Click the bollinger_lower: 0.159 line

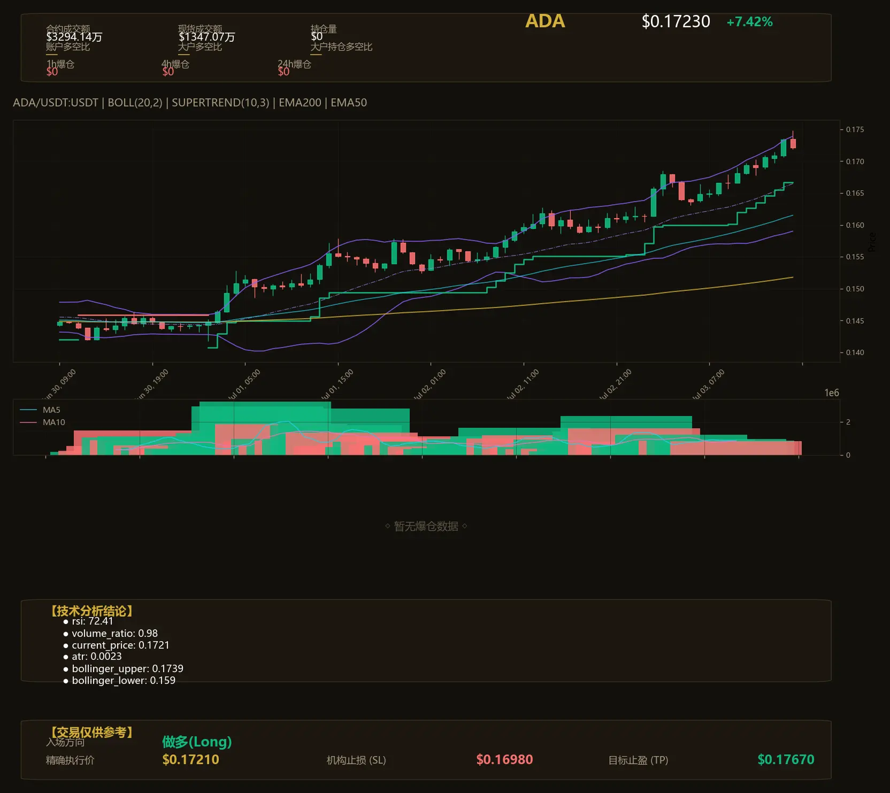(x=119, y=681)
